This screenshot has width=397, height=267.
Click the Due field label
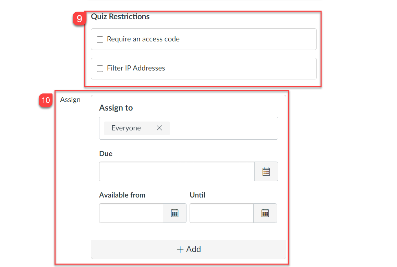click(x=106, y=154)
